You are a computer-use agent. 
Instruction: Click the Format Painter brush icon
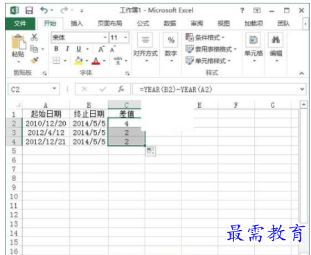(x=35, y=60)
